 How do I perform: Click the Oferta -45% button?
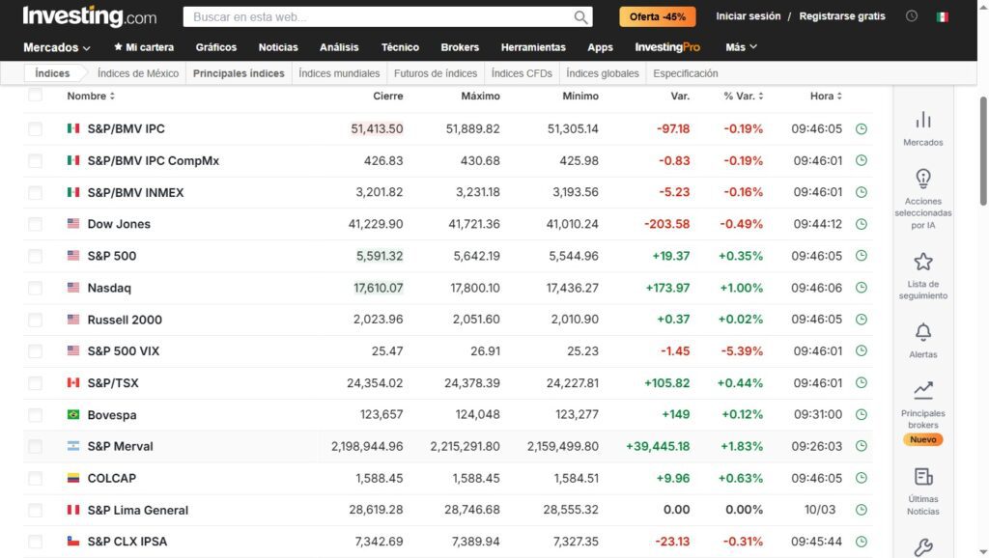657,17
